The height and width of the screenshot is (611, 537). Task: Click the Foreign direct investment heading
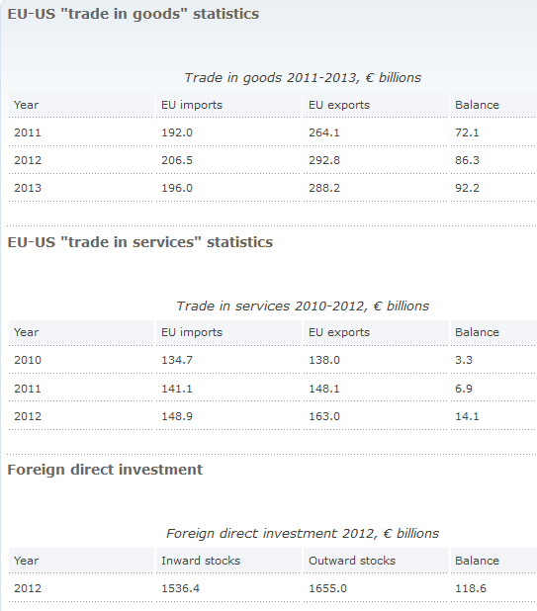(105, 470)
